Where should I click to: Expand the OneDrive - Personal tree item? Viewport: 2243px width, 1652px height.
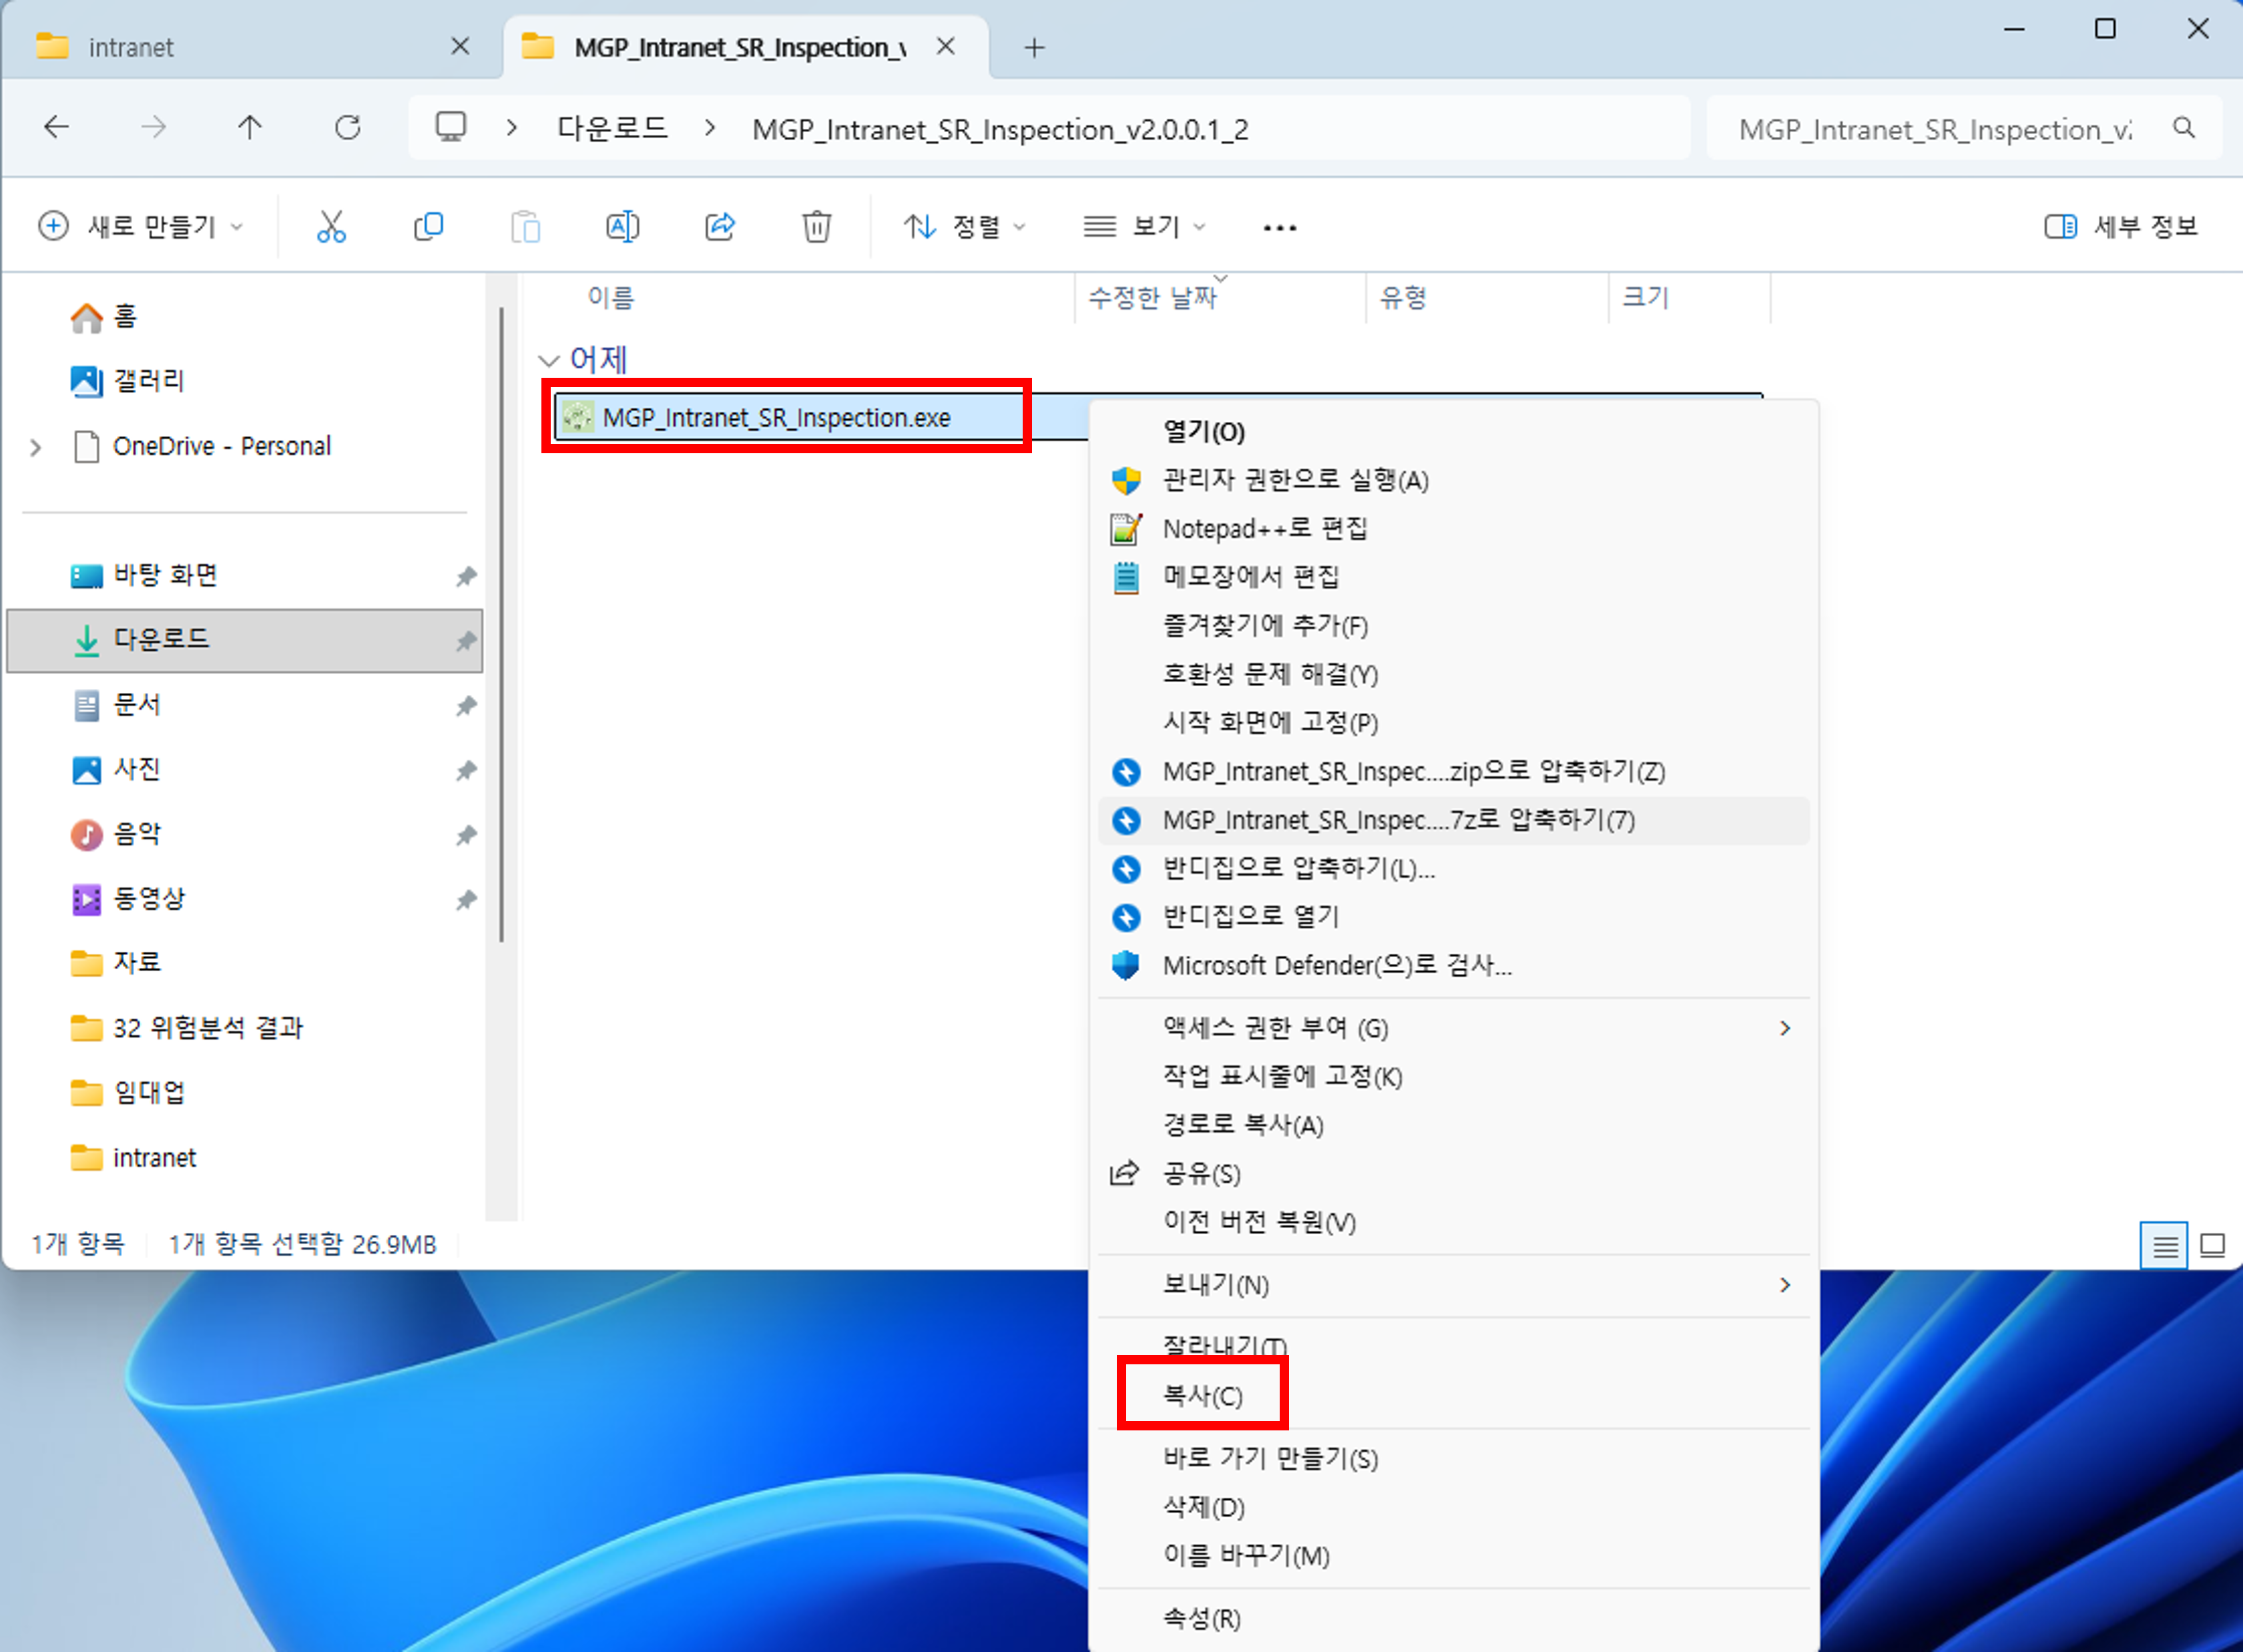[x=36, y=447]
